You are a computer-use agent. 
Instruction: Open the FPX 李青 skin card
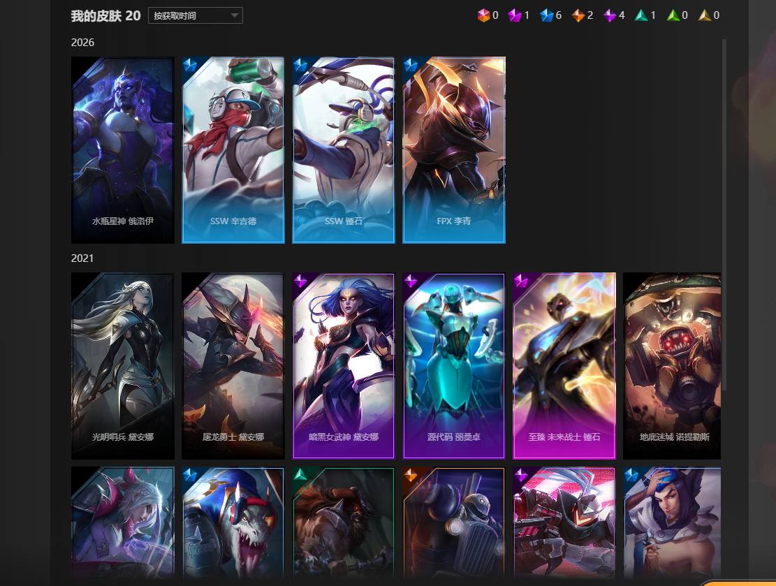(x=454, y=150)
